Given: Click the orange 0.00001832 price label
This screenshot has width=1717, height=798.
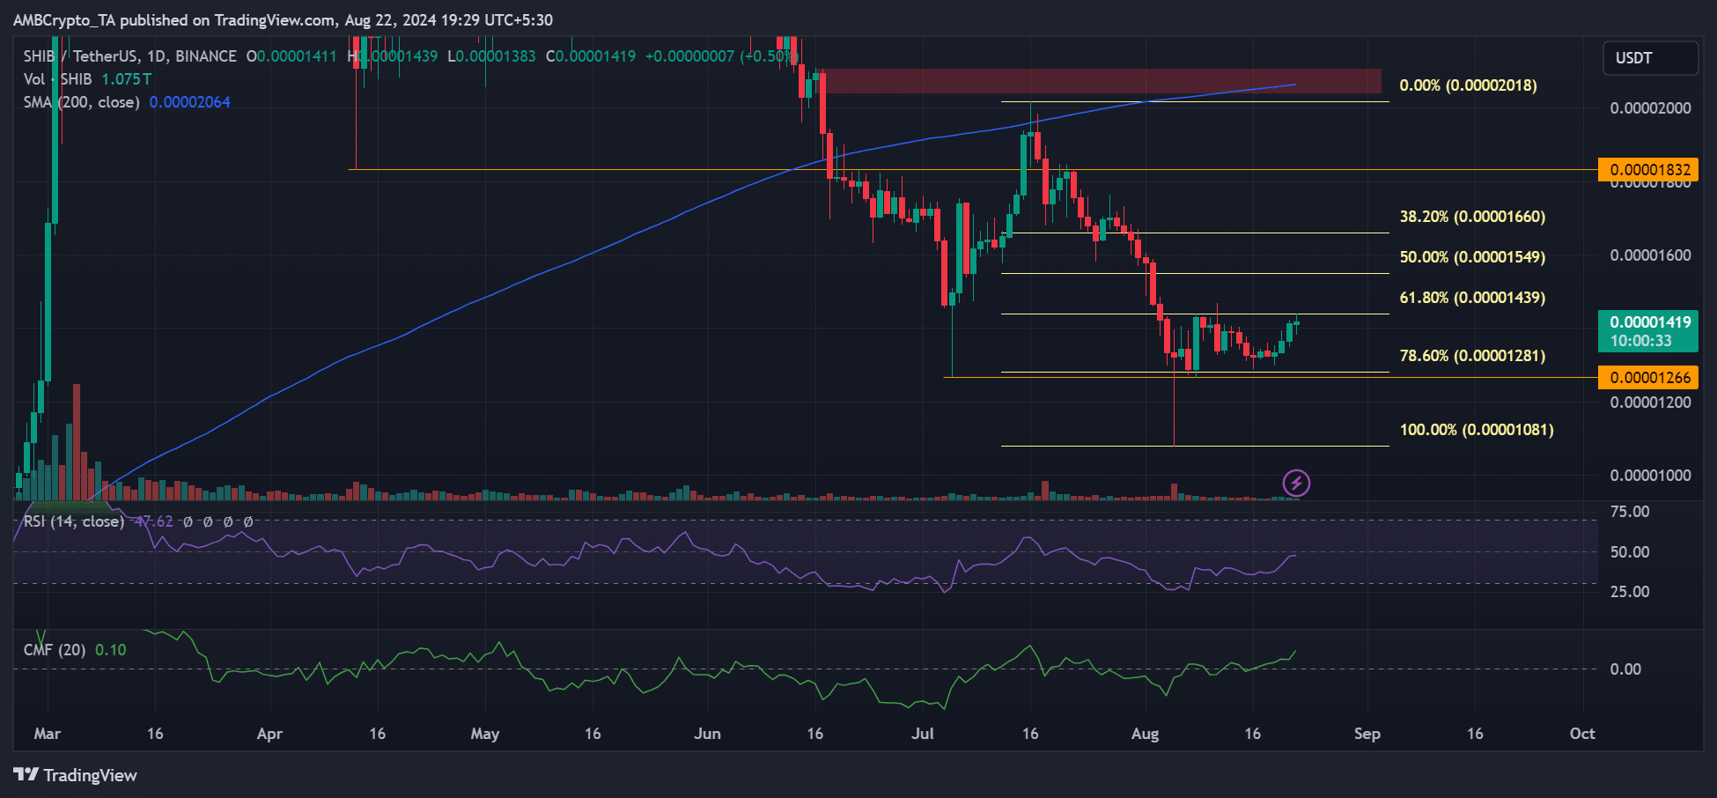Looking at the screenshot, I should pos(1648,170).
